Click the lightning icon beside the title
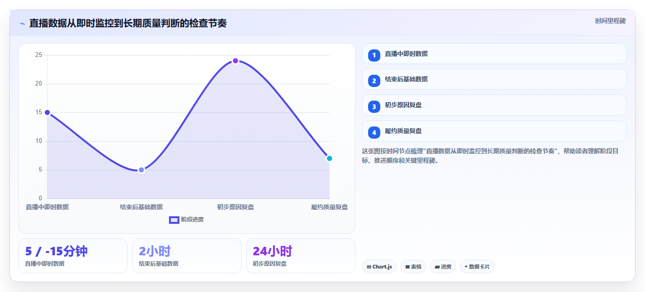Screen dimensions: 645x292 point(22,24)
